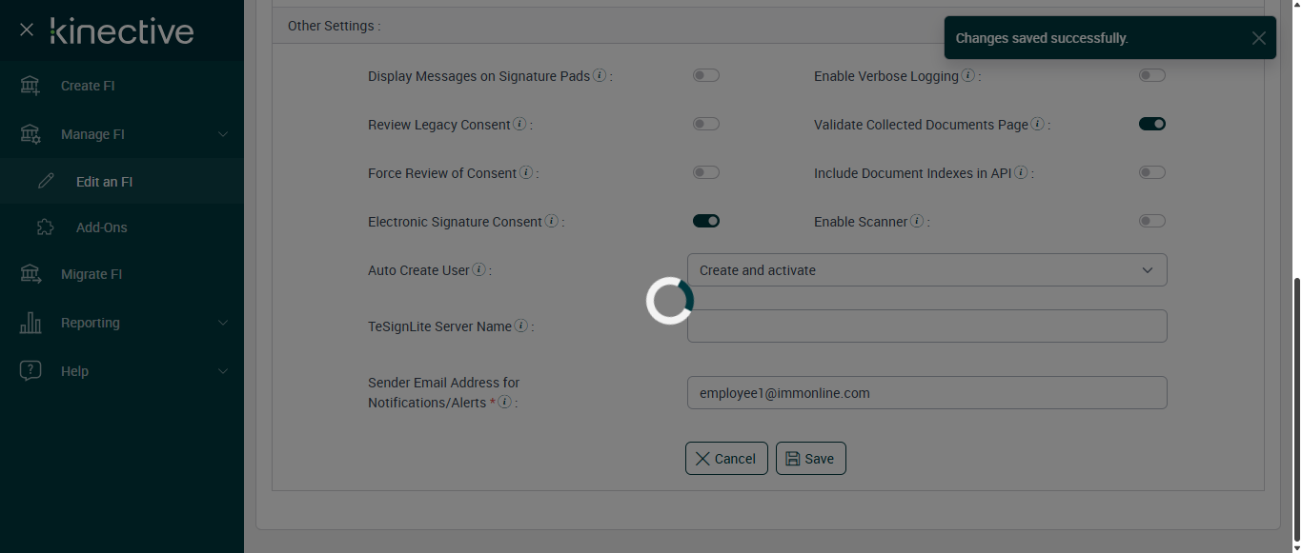Click info icon for Include Document Indexes in API
Image resolution: width=1302 pixels, height=553 pixels.
[x=1021, y=172]
